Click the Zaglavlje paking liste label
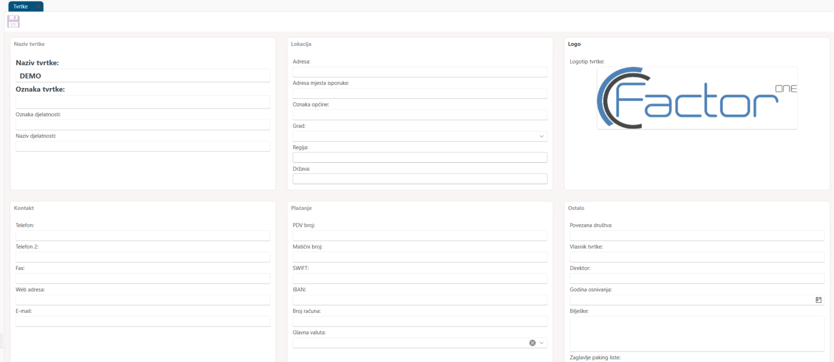Screen dimensions: 834x362 click(x=595, y=358)
